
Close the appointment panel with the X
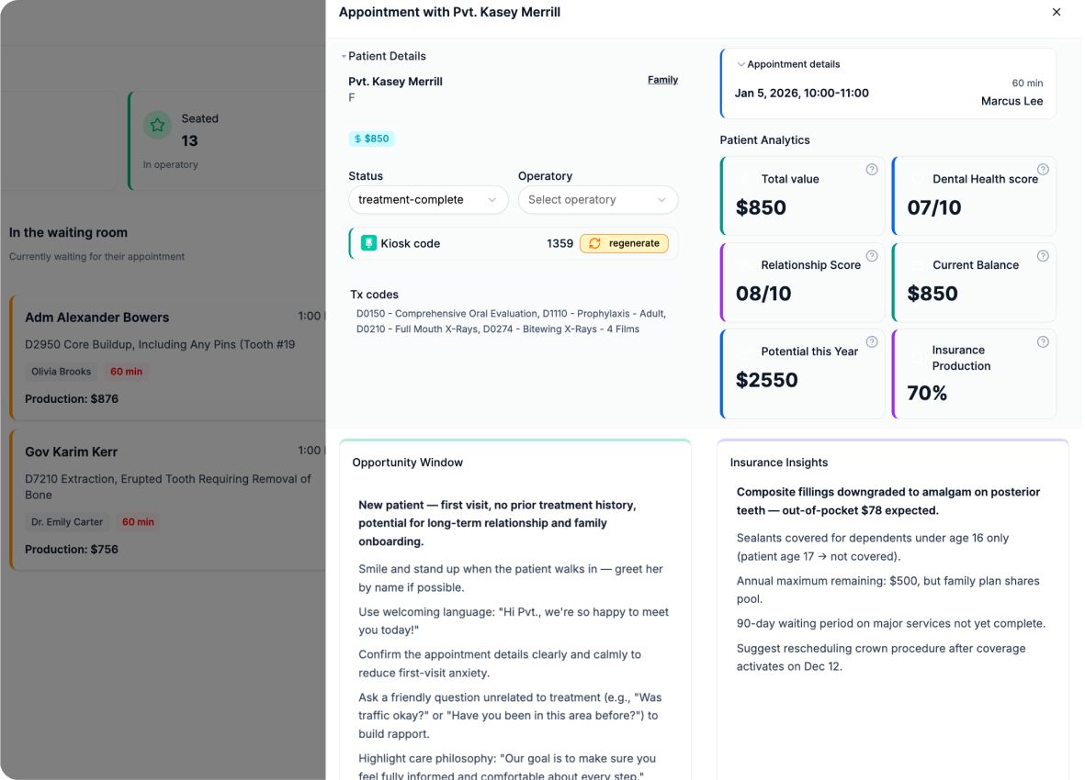(x=1057, y=12)
